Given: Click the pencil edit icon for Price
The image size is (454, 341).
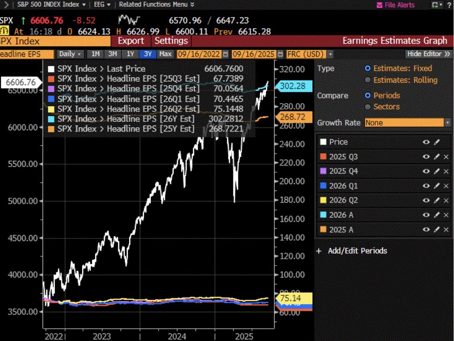Looking at the screenshot, I should tap(437, 142).
